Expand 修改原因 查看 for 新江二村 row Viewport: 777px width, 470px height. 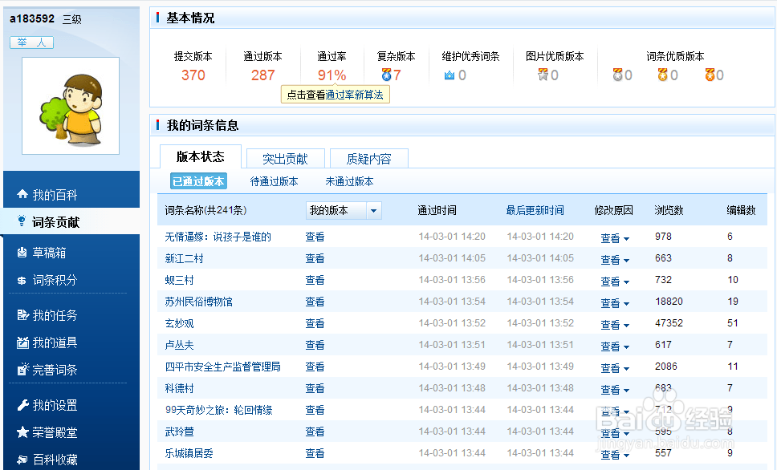[615, 260]
